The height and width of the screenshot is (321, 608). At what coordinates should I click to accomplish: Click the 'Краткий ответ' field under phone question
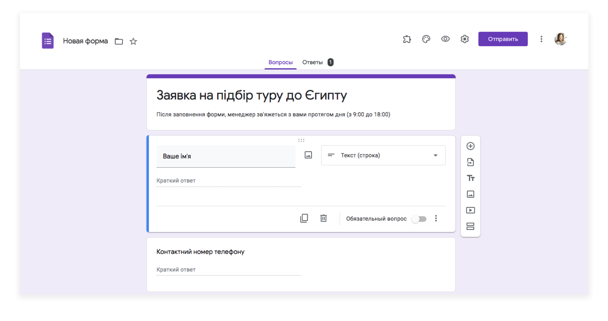[x=176, y=269]
